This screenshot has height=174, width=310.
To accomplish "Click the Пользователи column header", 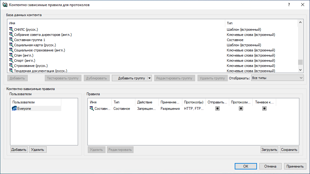I will tap(36, 102).
